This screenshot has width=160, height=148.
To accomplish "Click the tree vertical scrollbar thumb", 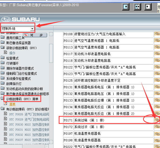I will [51, 53].
